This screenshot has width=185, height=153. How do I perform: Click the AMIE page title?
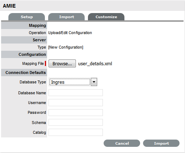[x=9, y=6]
